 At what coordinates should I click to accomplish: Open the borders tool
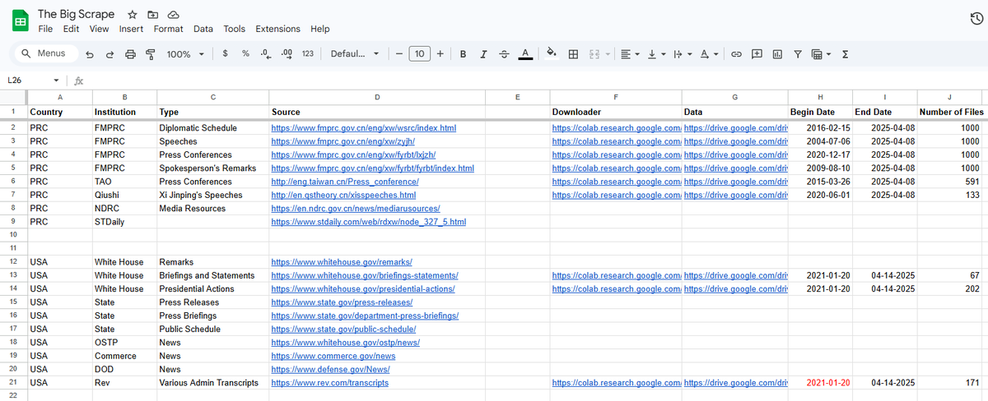[x=573, y=54]
